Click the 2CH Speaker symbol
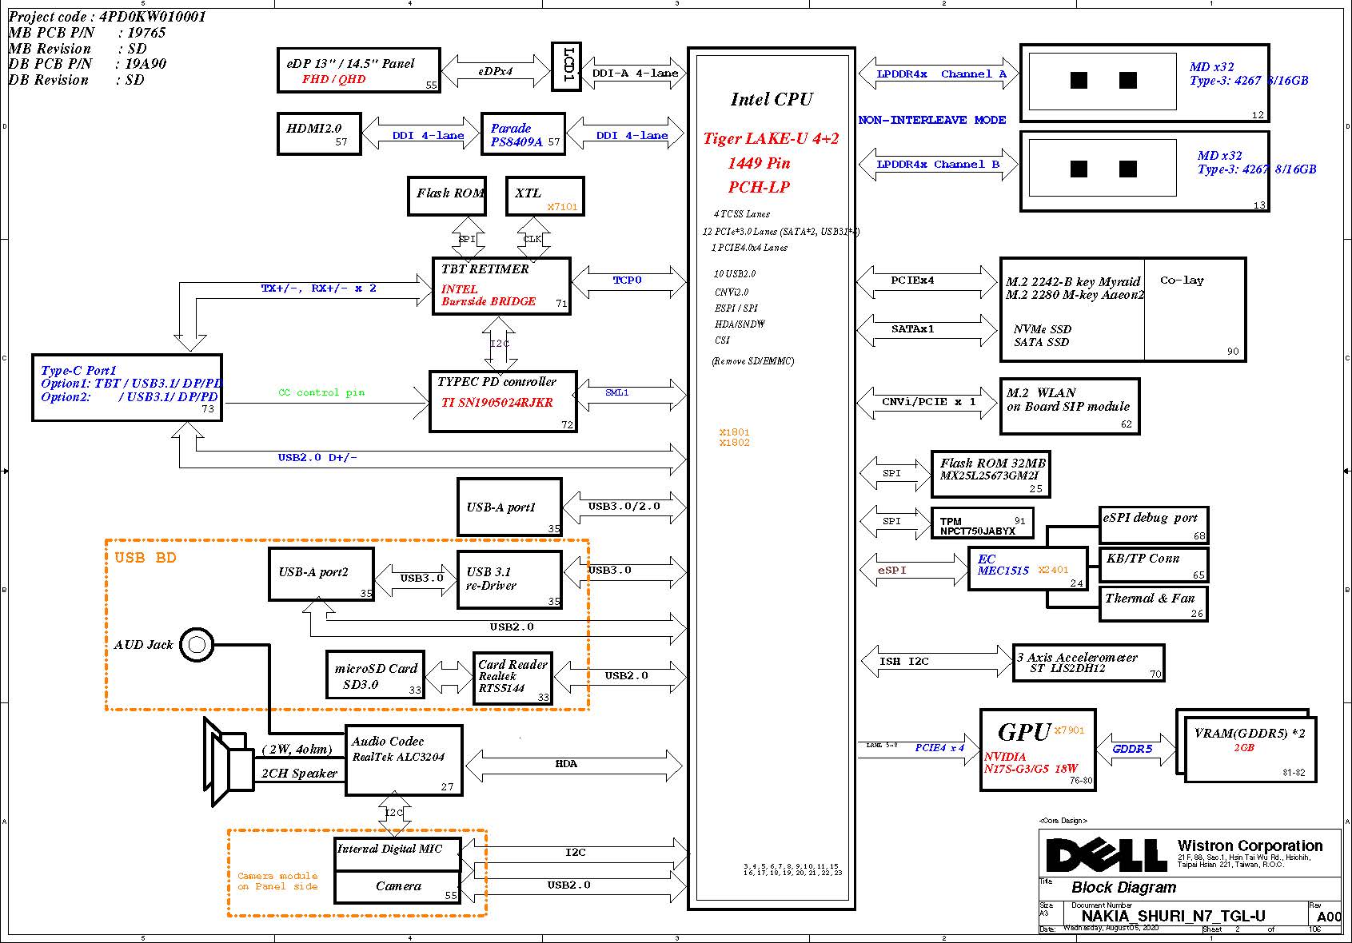Image resolution: width=1352 pixels, height=943 pixels. click(x=229, y=763)
